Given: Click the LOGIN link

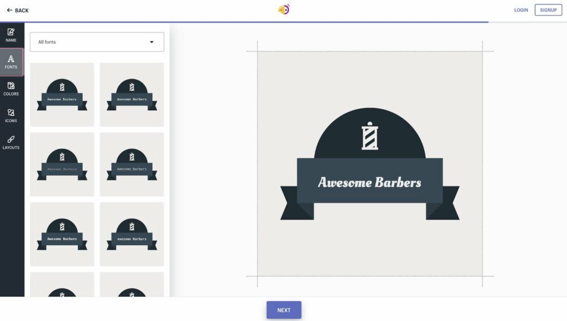Looking at the screenshot, I should click(520, 10).
